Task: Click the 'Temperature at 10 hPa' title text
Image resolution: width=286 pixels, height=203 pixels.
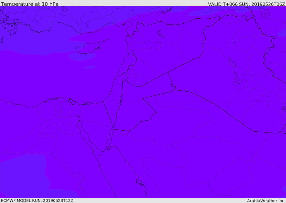Action: (30, 4)
